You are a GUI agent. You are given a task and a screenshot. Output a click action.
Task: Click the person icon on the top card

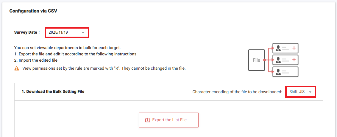click(x=278, y=48)
